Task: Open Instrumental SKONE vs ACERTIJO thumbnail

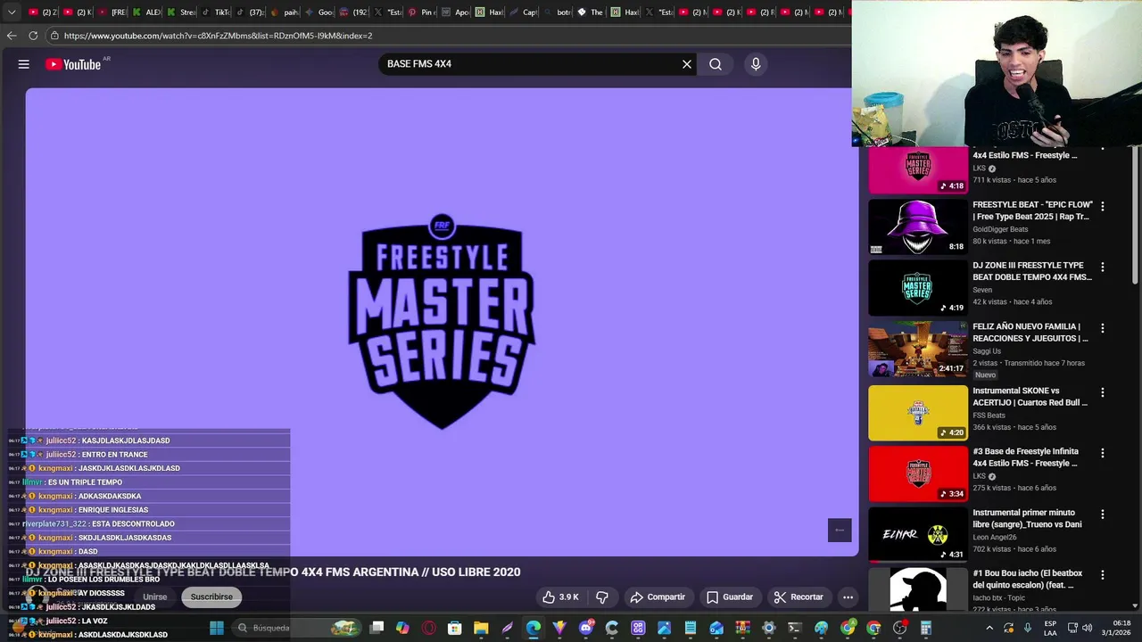Action: click(918, 413)
